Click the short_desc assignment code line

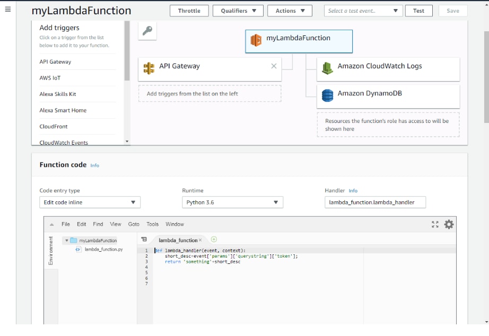(231, 256)
